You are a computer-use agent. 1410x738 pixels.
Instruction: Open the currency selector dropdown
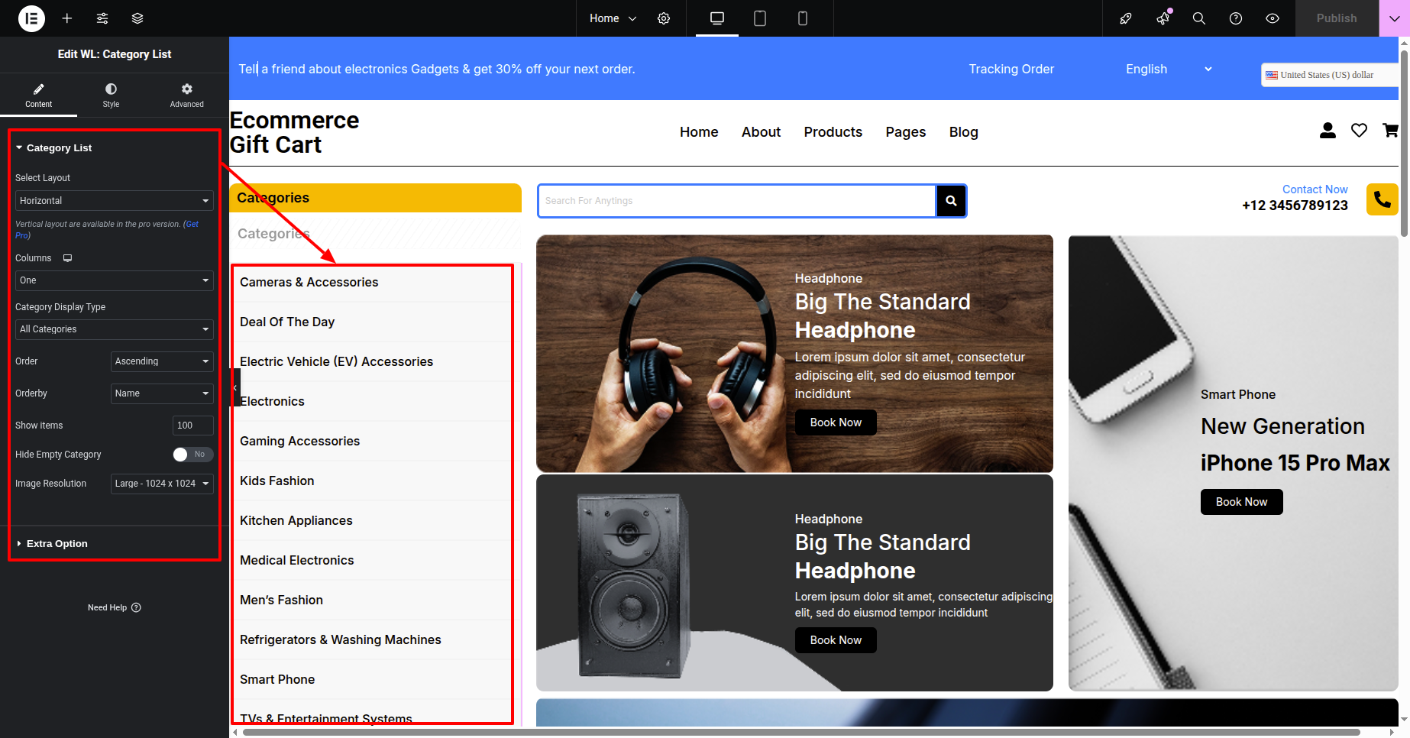[1329, 75]
